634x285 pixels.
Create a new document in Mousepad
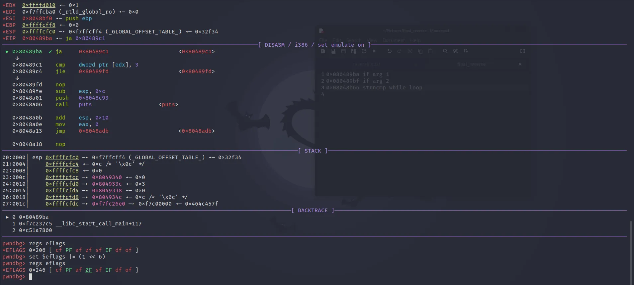[x=322, y=51]
